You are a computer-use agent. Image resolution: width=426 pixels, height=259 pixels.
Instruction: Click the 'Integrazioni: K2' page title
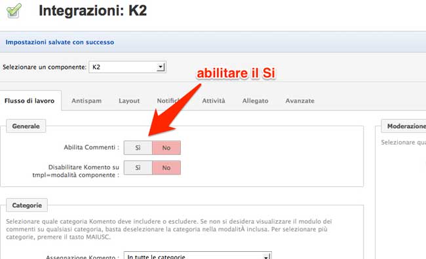(x=93, y=10)
